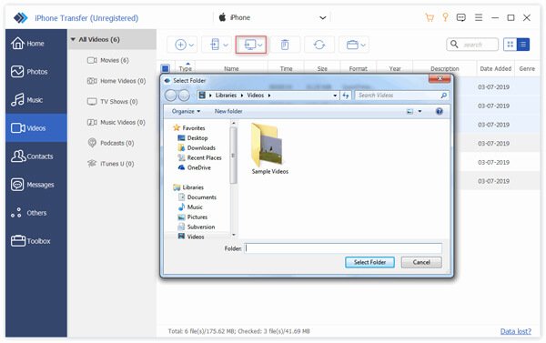The height and width of the screenshot is (343, 546).
Task: Open the Organize dropdown in dialog
Action: click(x=186, y=111)
